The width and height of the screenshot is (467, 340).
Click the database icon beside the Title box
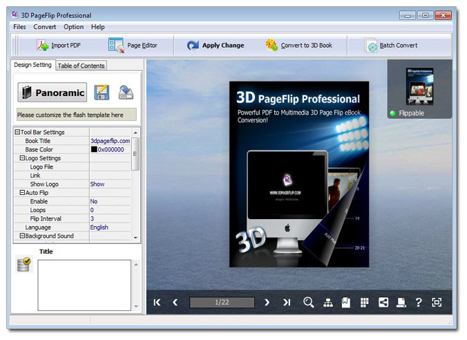coord(23,264)
